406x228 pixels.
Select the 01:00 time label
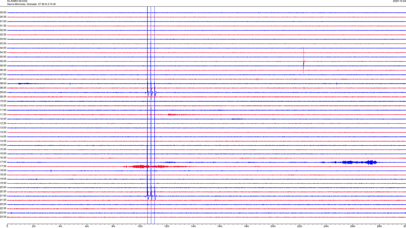point(3,21)
